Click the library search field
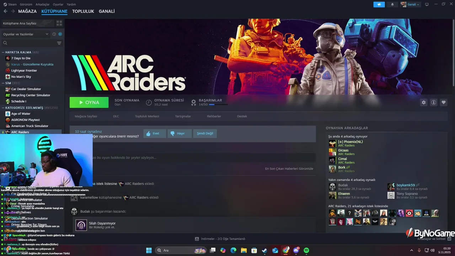The image size is (455, 256). click(x=28, y=43)
